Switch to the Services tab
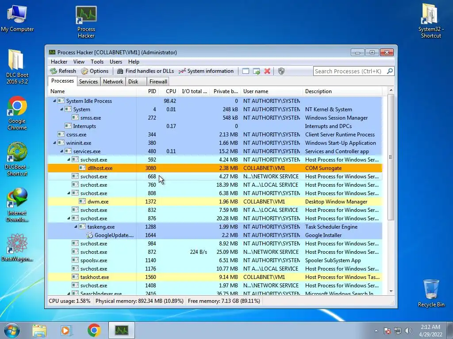Screen dimensions: 453x339 [x=88, y=82]
